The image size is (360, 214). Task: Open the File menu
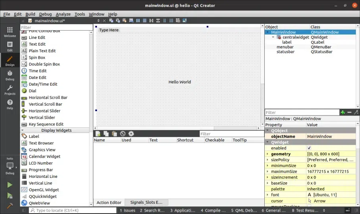pyautogui.click(x=7, y=14)
